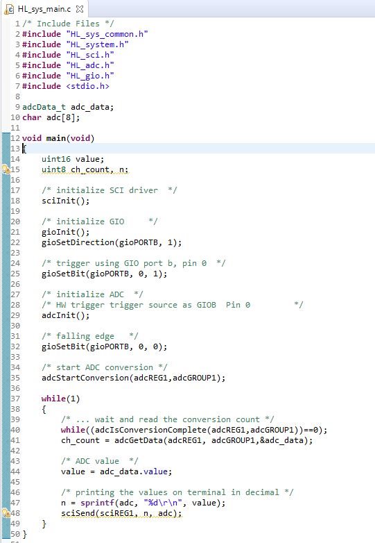Click the include "HL_sys_common.h" line
The height and width of the screenshot is (543, 375).
85,34
